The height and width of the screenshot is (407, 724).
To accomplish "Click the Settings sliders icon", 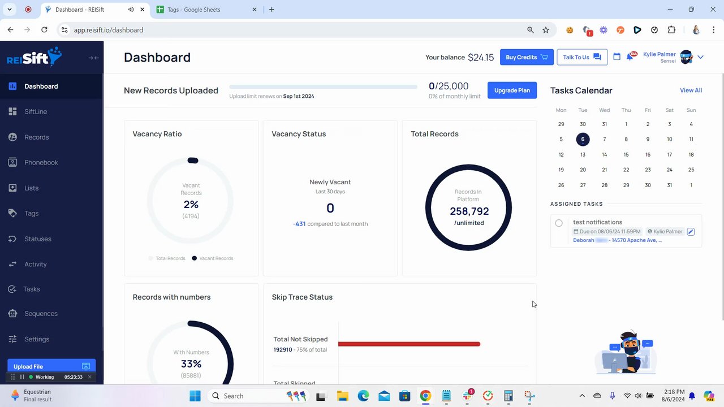I will [12, 339].
